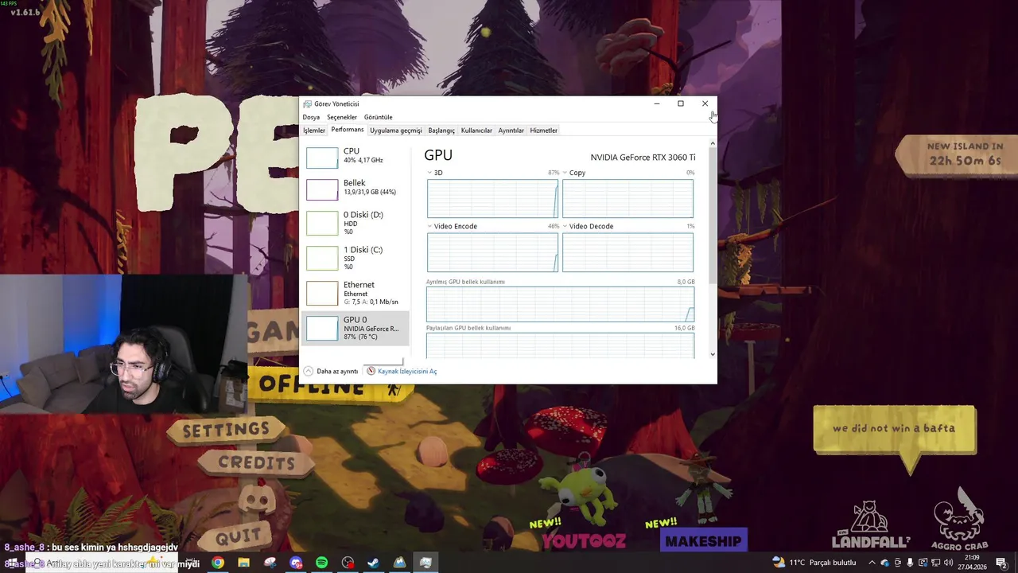Click the microphone tray icon
Viewport: 1018px width, 573px height.
(910, 563)
